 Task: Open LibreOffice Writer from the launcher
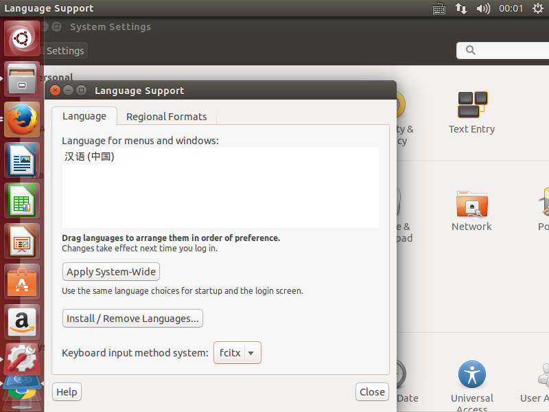[x=21, y=161]
